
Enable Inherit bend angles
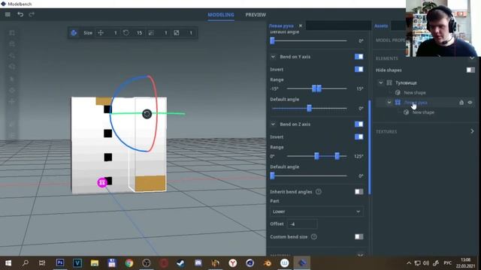pos(359,192)
